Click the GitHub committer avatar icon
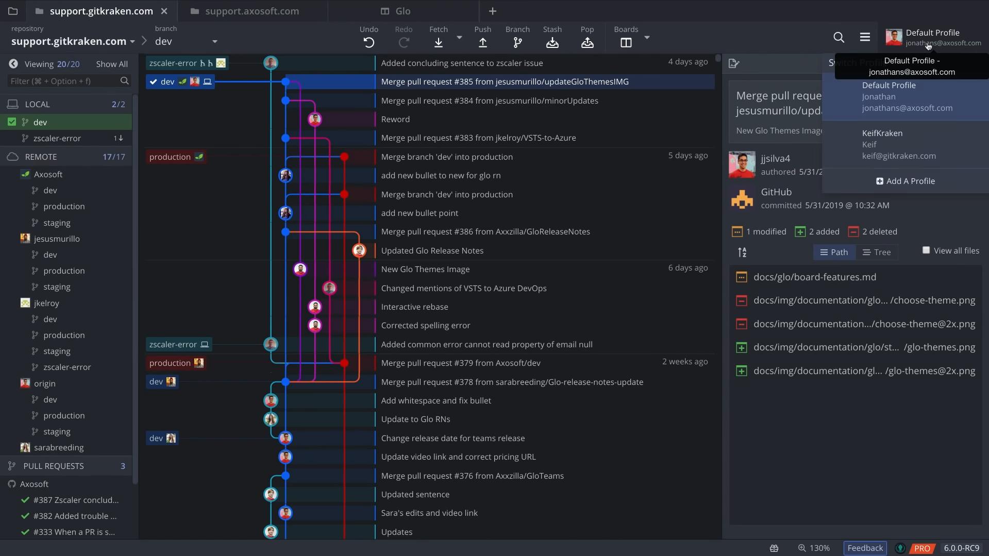 coord(742,198)
